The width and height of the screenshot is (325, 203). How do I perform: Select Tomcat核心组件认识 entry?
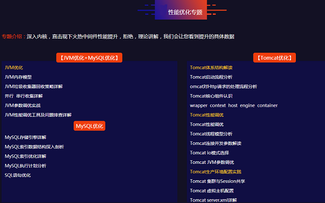[x=211, y=96]
